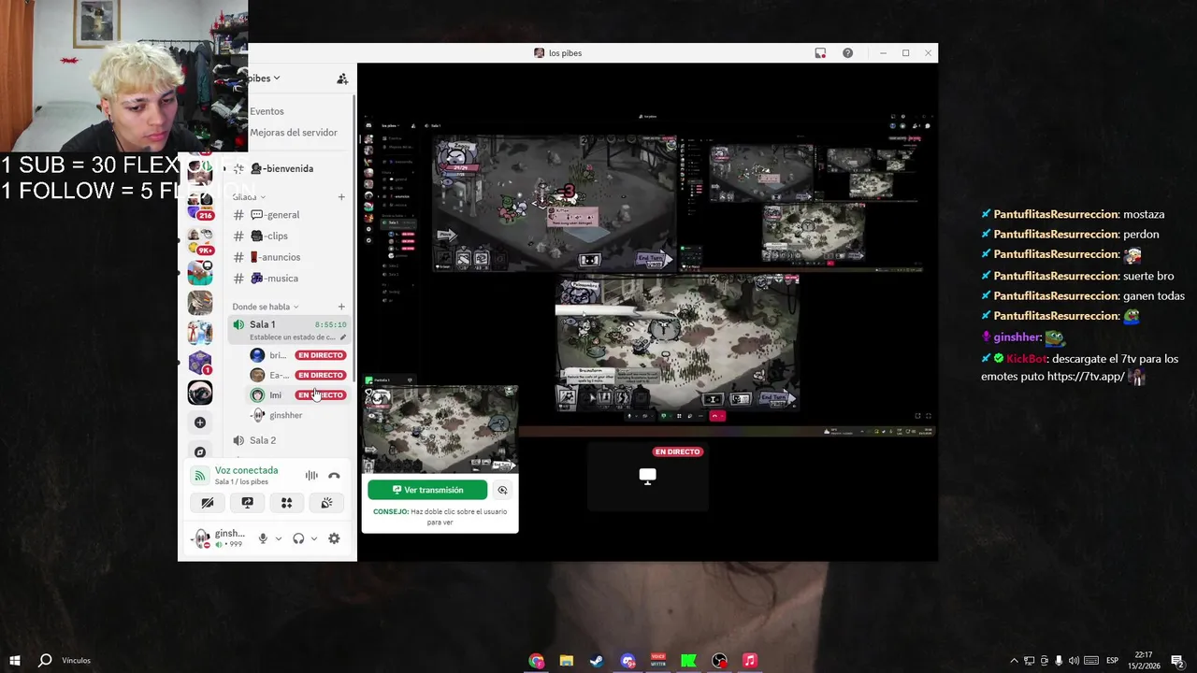The image size is (1197, 673).
Task: Open Windows Start menu
Action: [14, 661]
